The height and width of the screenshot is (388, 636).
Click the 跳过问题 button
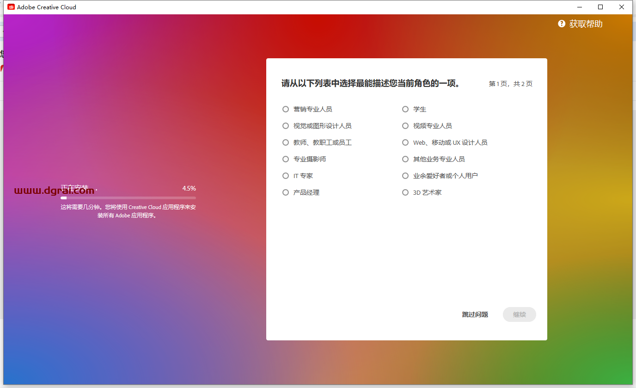pyautogui.click(x=475, y=314)
